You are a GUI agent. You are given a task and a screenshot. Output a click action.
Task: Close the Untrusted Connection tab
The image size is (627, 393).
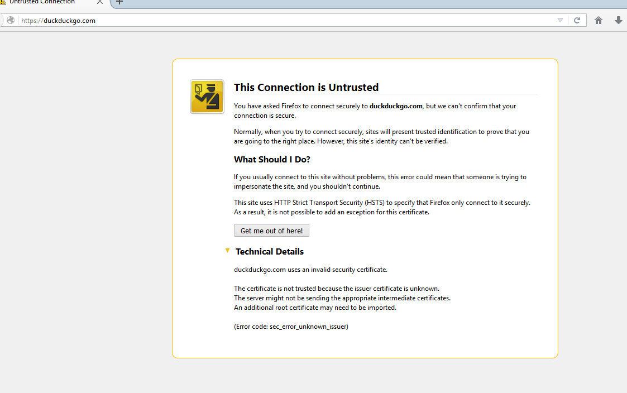100,2
